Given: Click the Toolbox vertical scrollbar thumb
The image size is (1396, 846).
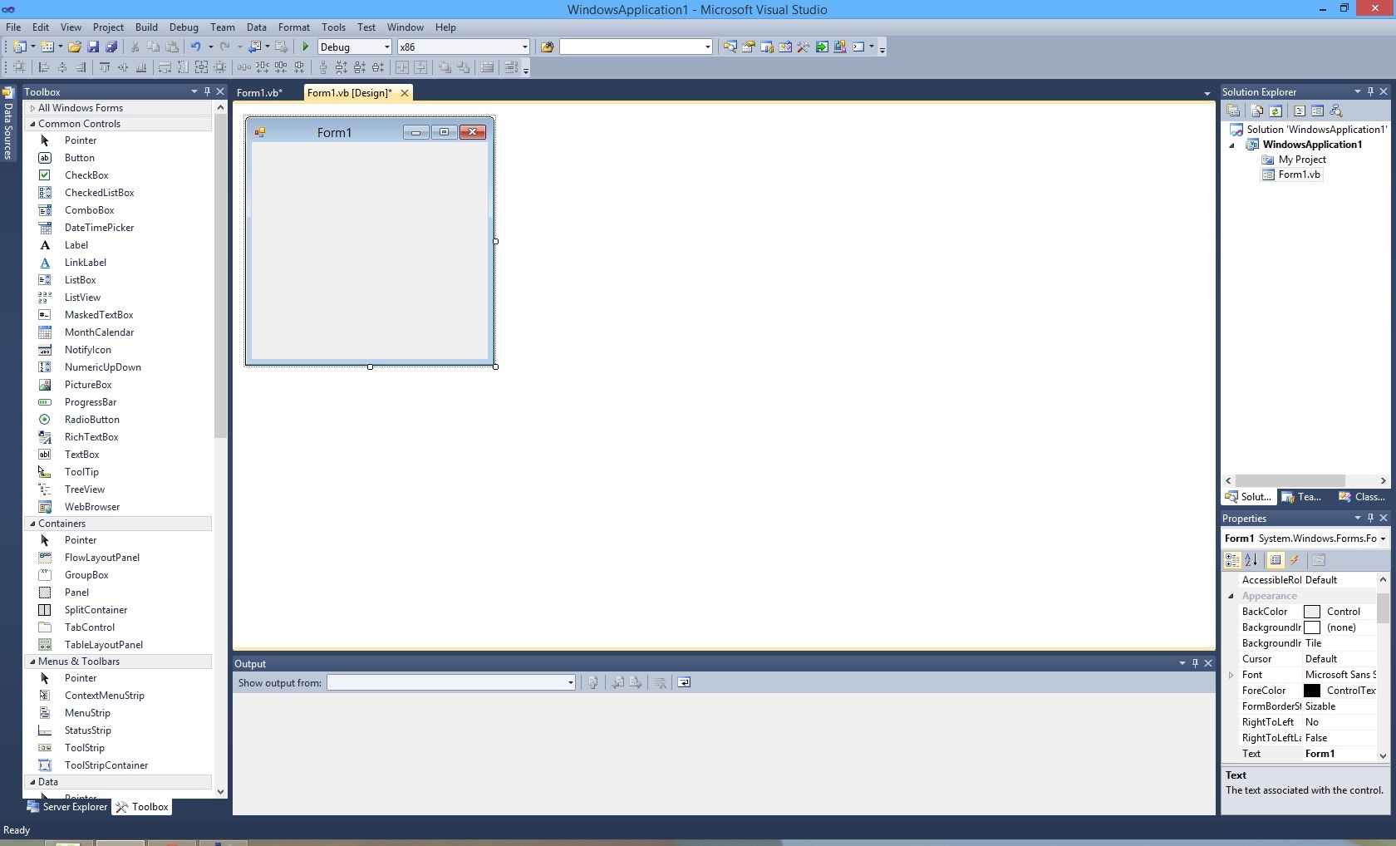Looking at the screenshot, I should 220,277.
